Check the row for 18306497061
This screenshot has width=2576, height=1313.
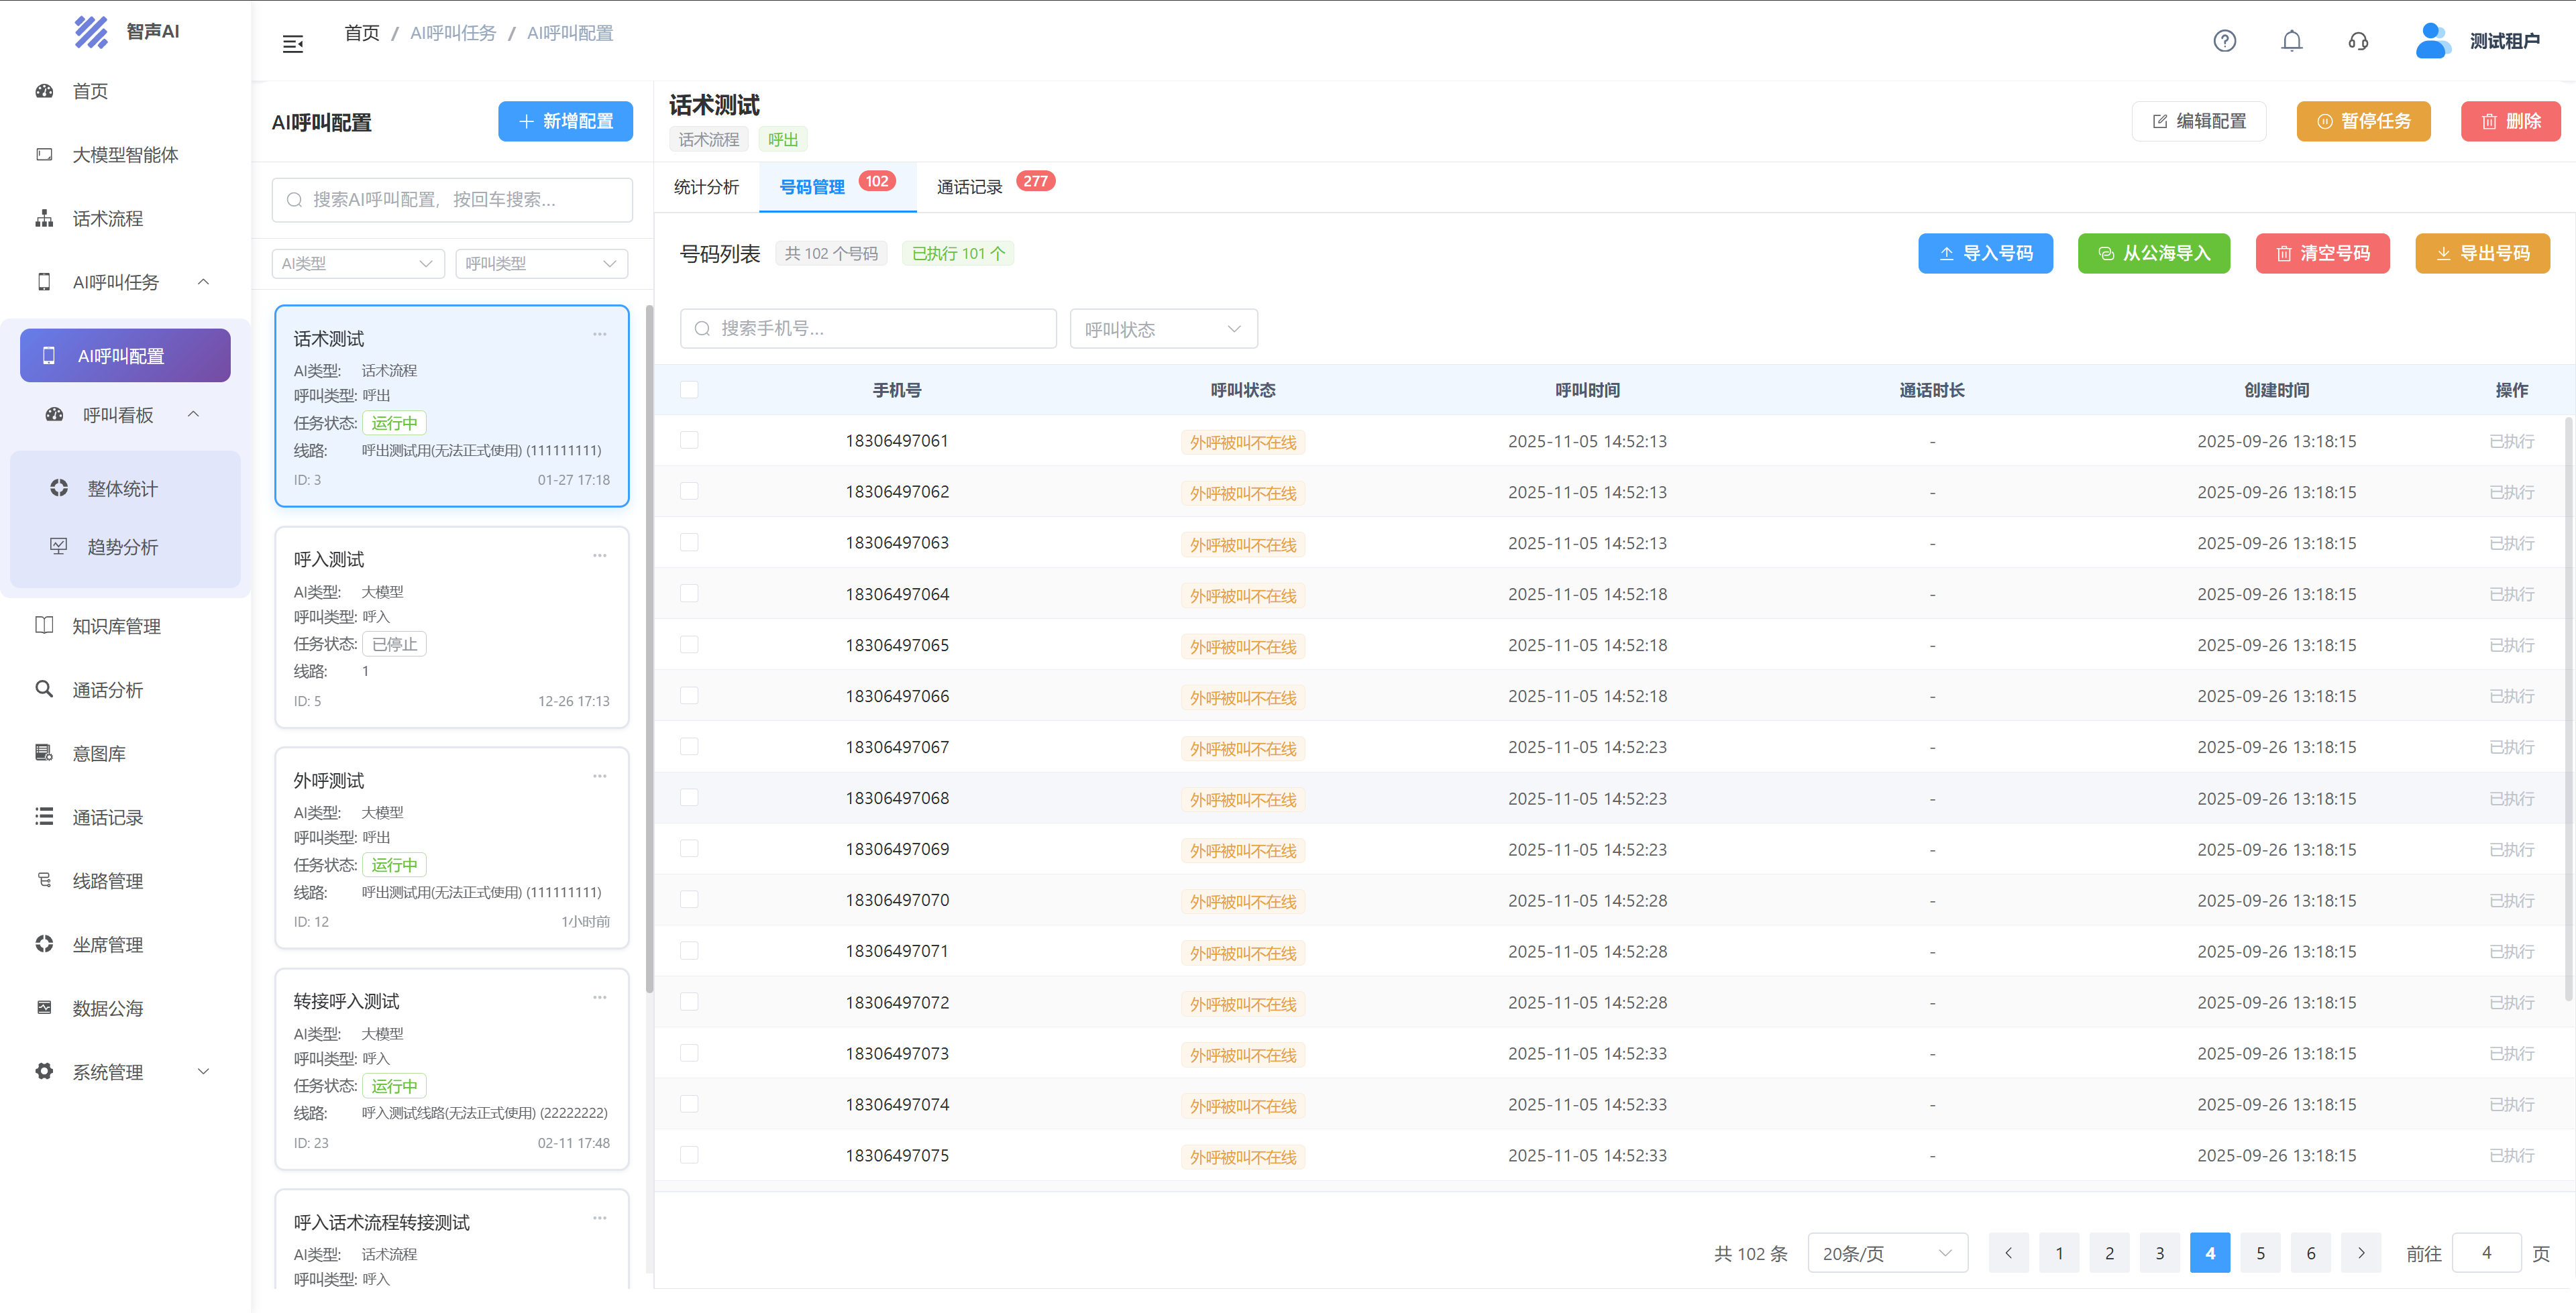coord(689,441)
